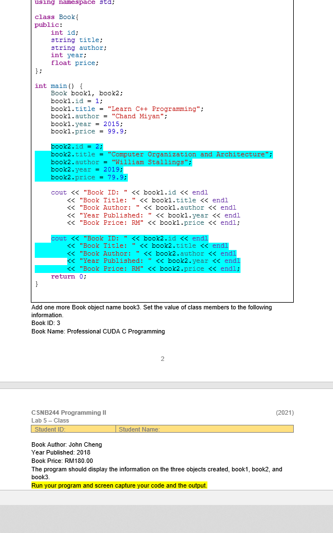
Task: Click the 'Lab 5 – Class' subheader
Action: (50, 420)
